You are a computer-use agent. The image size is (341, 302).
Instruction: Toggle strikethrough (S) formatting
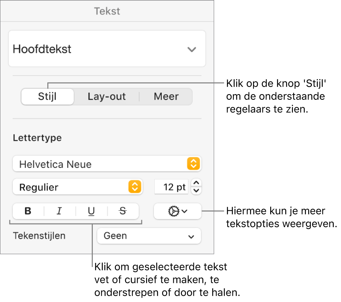123,211
